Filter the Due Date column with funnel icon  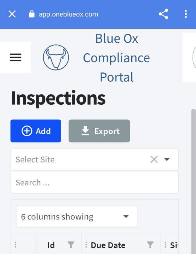[x=150, y=245]
